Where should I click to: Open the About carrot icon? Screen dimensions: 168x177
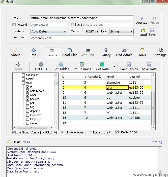[15, 50]
